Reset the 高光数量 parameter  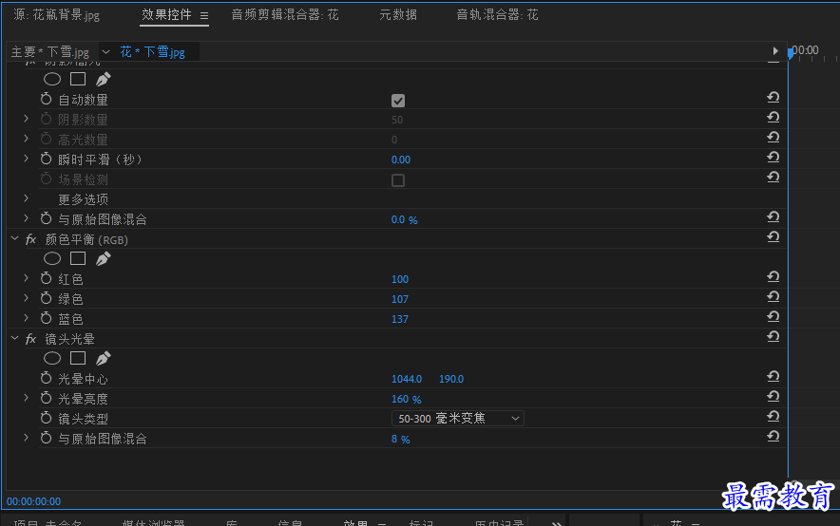773,137
